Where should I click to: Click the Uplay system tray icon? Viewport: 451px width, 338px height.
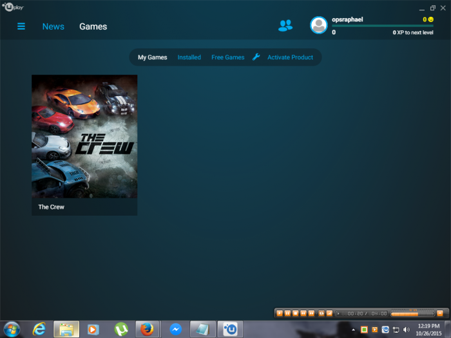click(385, 330)
